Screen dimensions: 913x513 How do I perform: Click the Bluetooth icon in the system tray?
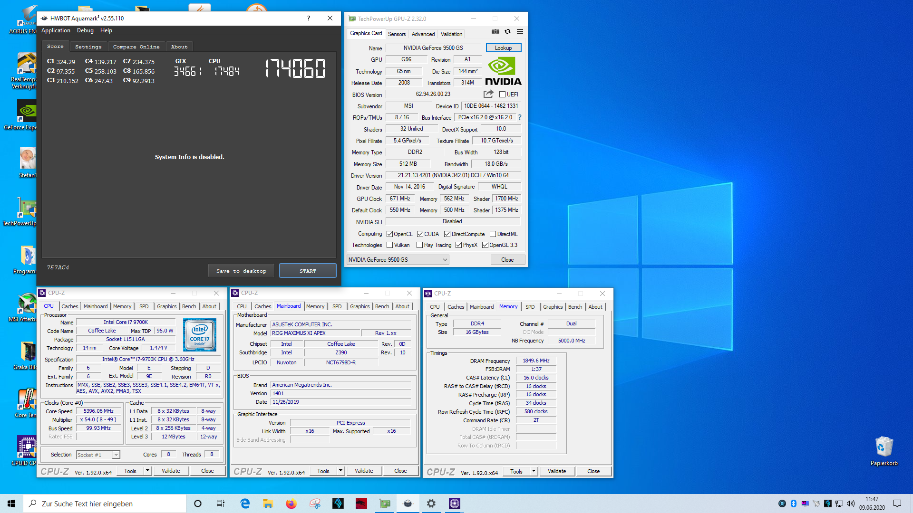click(793, 503)
